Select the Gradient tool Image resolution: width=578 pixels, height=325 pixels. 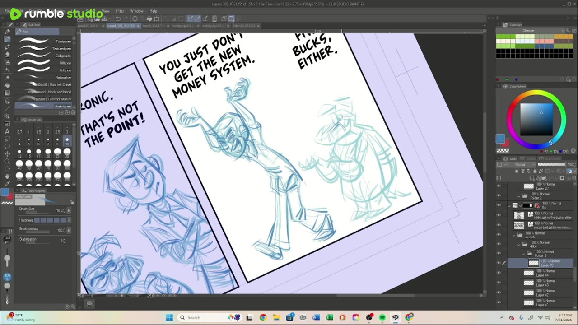click(x=7, y=93)
